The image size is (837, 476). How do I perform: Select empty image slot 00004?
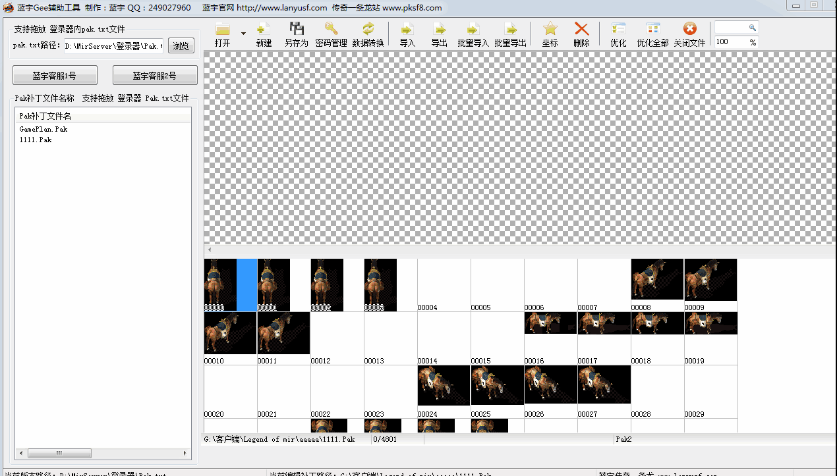click(444, 284)
